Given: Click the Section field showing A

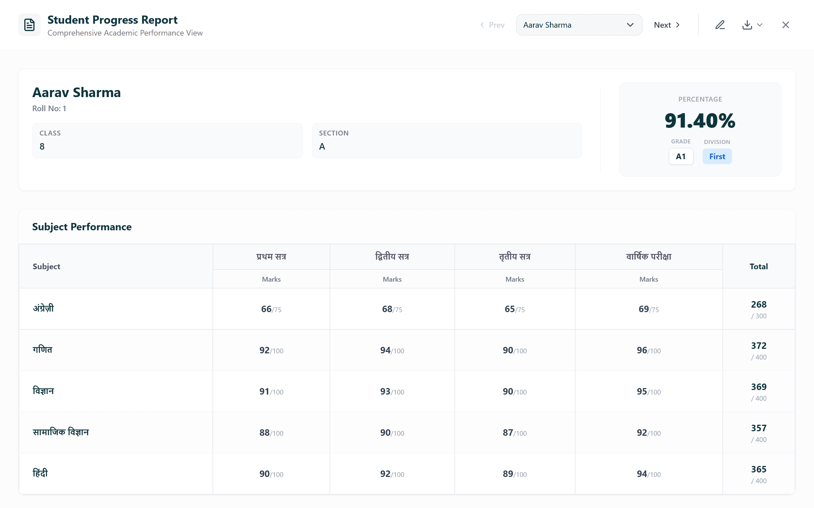Looking at the screenshot, I should (447, 141).
